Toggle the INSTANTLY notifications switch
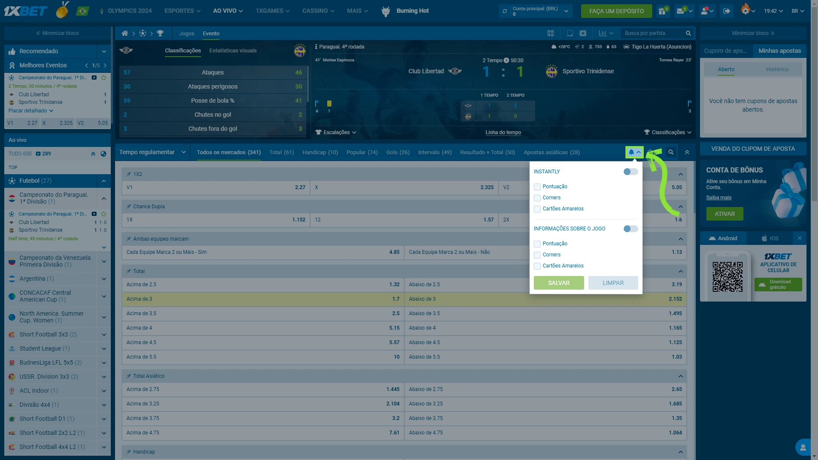 tap(631, 172)
